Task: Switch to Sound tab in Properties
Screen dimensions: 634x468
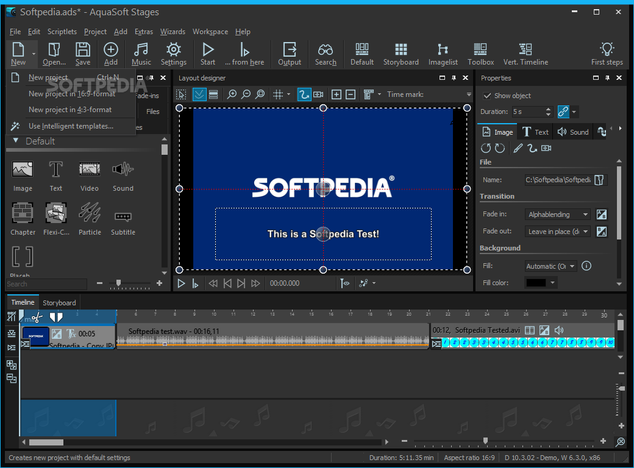Action: 573,132
